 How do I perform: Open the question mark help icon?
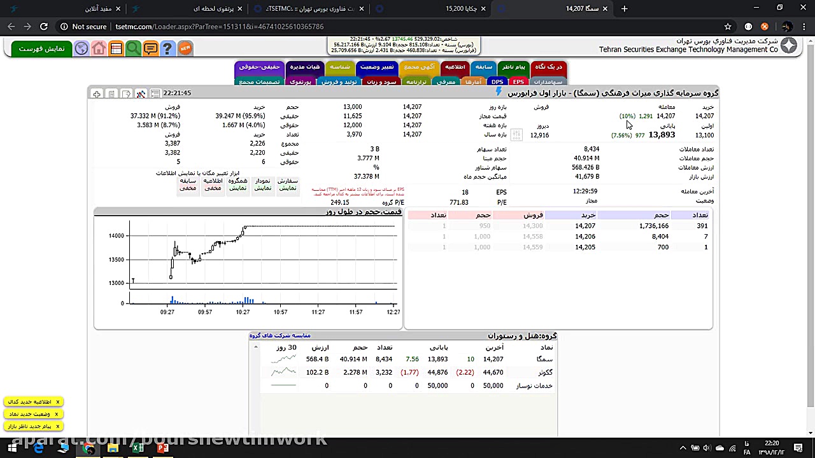pos(167,48)
